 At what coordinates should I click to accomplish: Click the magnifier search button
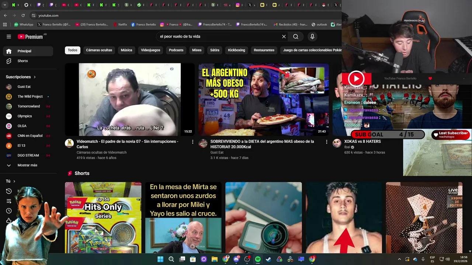tap(296, 36)
